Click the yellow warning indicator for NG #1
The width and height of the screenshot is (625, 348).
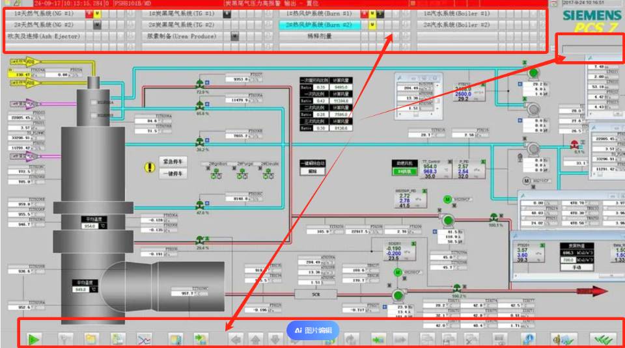(x=97, y=14)
